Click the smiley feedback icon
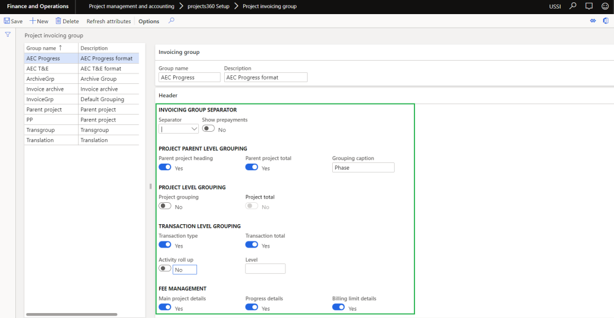 click(x=605, y=6)
